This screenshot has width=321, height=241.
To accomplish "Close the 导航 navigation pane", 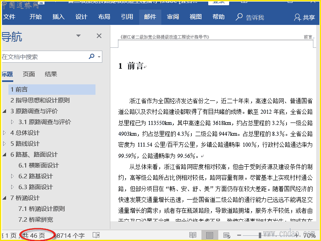I will 99,36.
